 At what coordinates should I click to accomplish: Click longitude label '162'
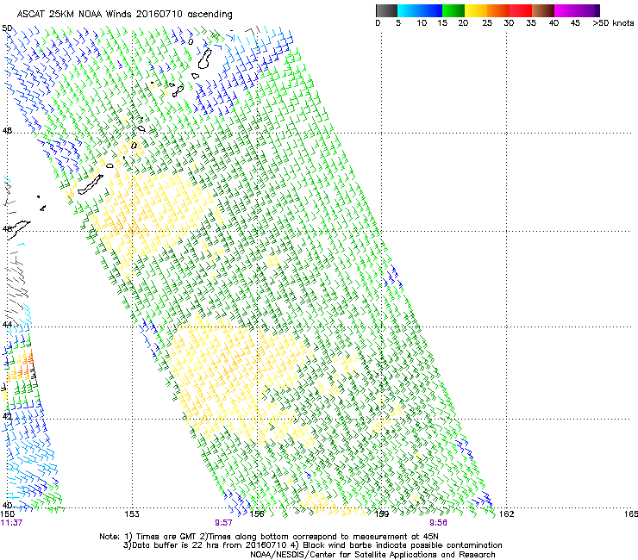(507, 514)
